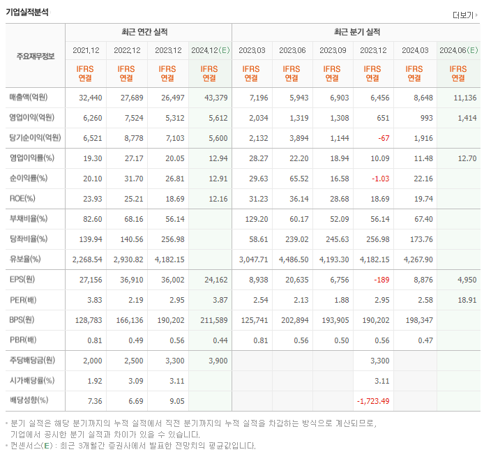Select the 영업이익률(%) row label
The height and width of the screenshot is (452, 484).
[x=32, y=158]
